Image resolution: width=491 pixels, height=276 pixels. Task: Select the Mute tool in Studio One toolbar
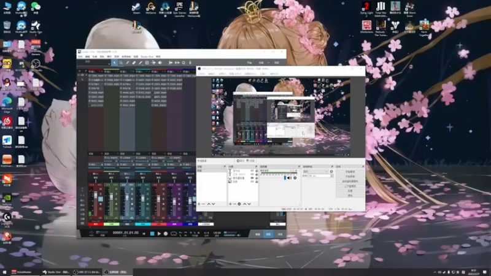[147, 63]
